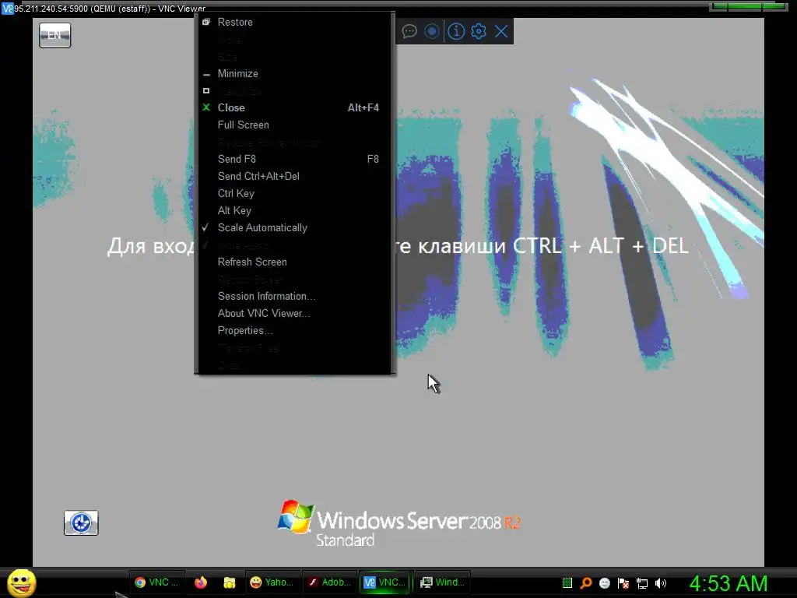Select Refresh Screen menu entry
Image resolution: width=797 pixels, height=598 pixels.
(x=294, y=262)
